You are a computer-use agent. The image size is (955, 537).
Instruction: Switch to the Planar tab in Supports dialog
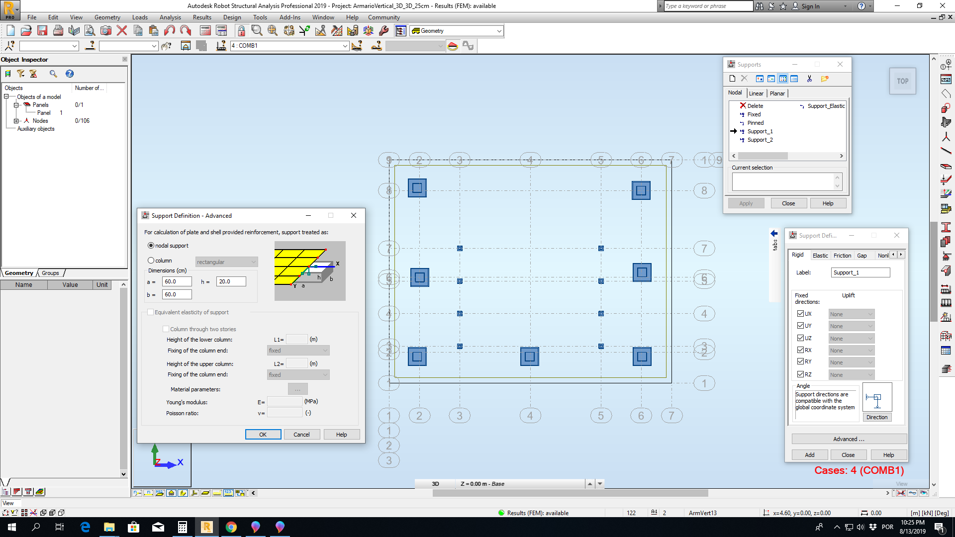pyautogui.click(x=777, y=93)
